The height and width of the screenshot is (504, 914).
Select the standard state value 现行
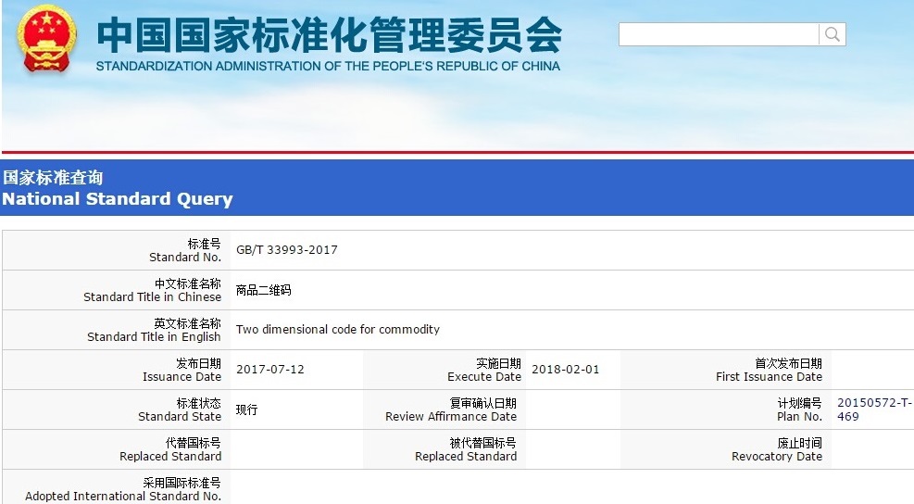click(246, 409)
